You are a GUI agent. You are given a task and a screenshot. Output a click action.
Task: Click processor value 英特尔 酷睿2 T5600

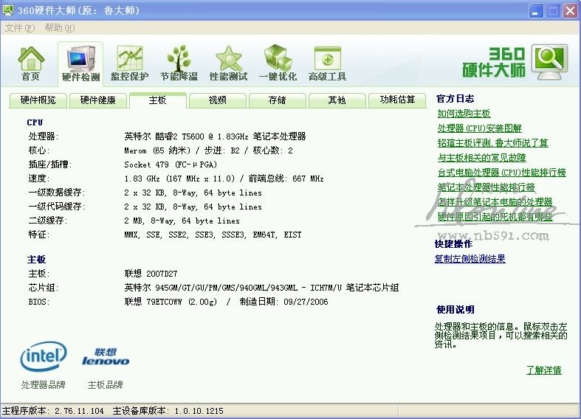tap(215, 136)
